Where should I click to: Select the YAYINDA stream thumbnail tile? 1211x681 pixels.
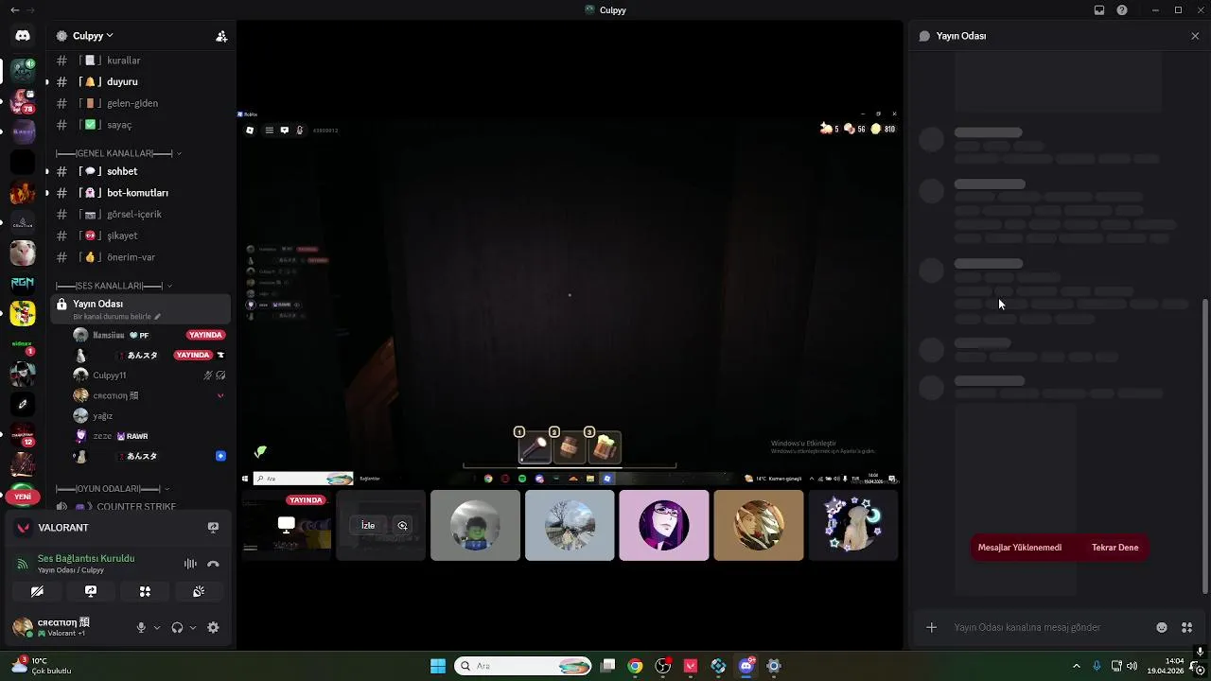(286, 525)
